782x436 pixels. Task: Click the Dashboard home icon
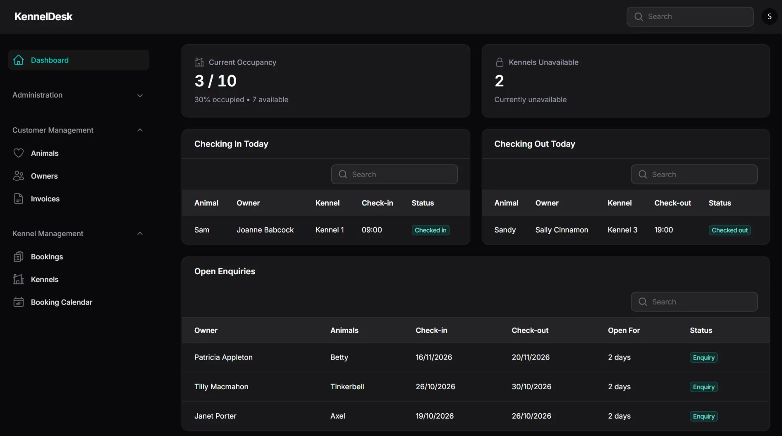(19, 60)
